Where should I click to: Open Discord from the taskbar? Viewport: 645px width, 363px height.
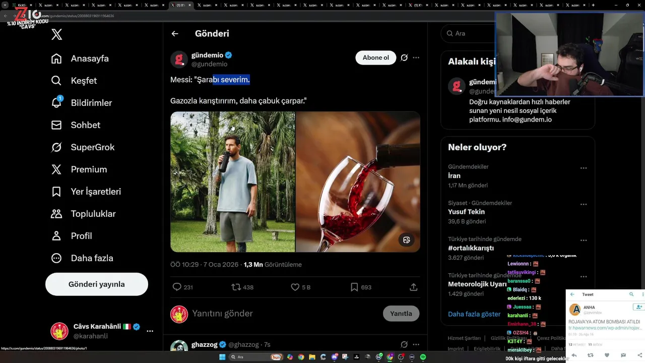click(334, 357)
